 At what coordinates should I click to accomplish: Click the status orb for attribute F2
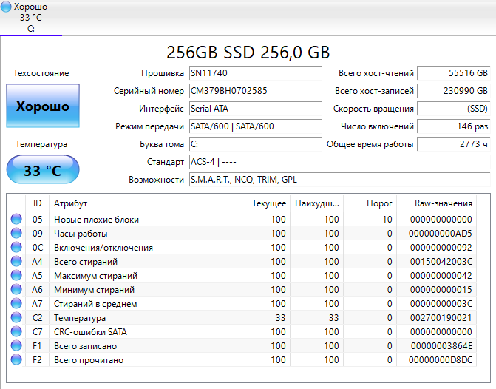[x=16, y=360]
